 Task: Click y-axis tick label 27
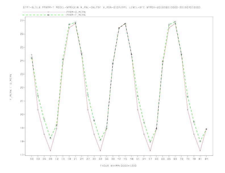tap(22, 21)
